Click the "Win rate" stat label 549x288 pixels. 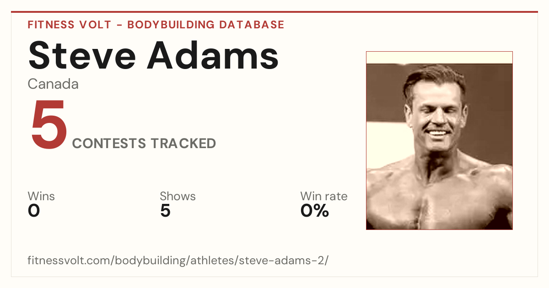point(324,197)
